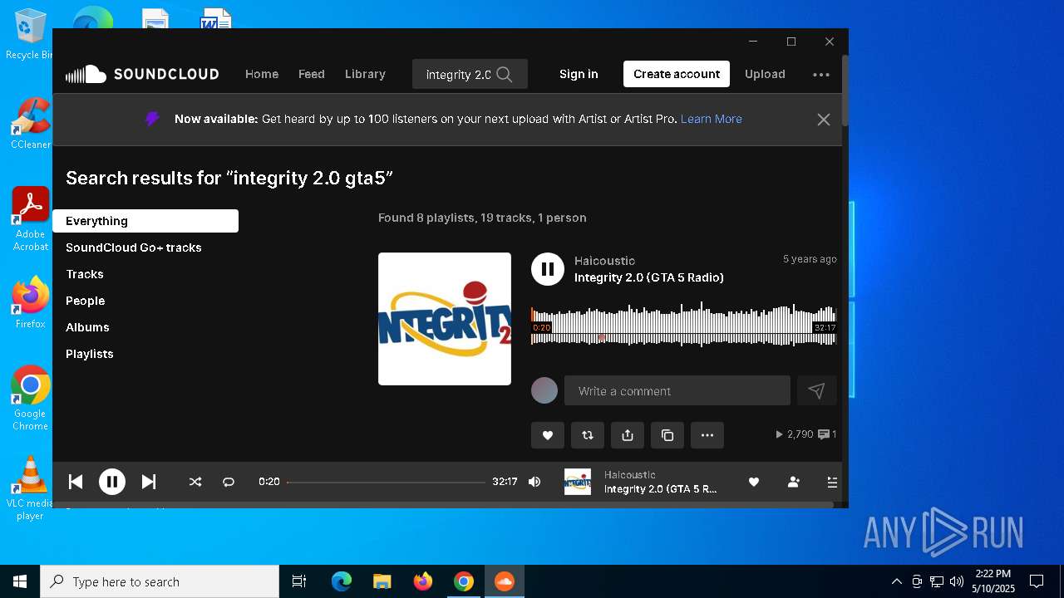Filter results by People
Screen dimensions: 1064x598
click(86, 301)
